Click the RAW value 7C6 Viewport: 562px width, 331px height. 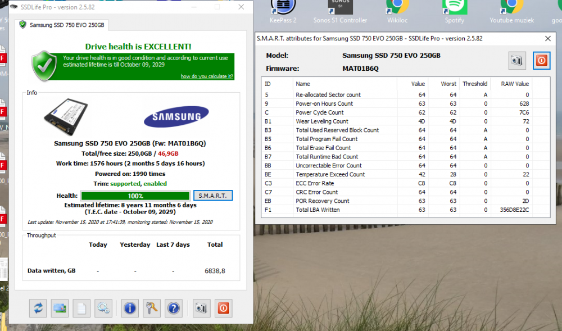coord(524,112)
